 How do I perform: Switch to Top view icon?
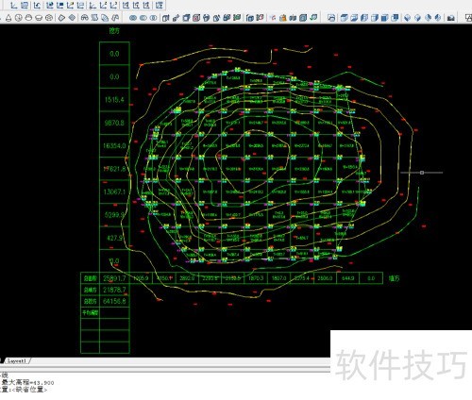coord(344,18)
